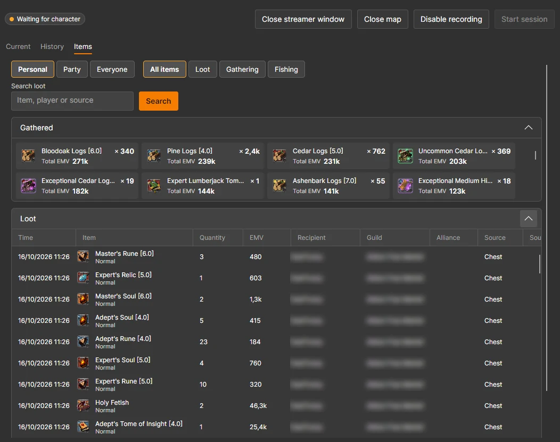The width and height of the screenshot is (560, 442).
Task: Select the Personal filter
Action: point(32,69)
